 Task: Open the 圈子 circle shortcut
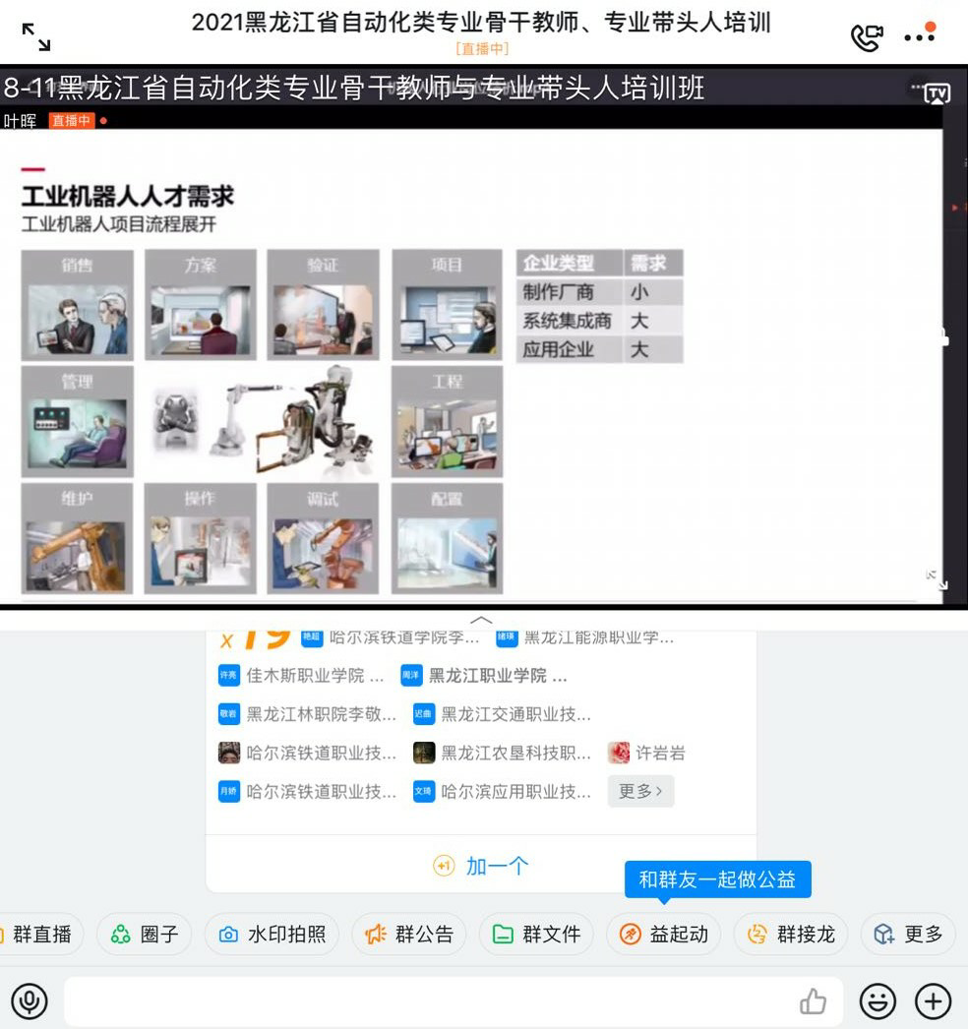pos(146,934)
